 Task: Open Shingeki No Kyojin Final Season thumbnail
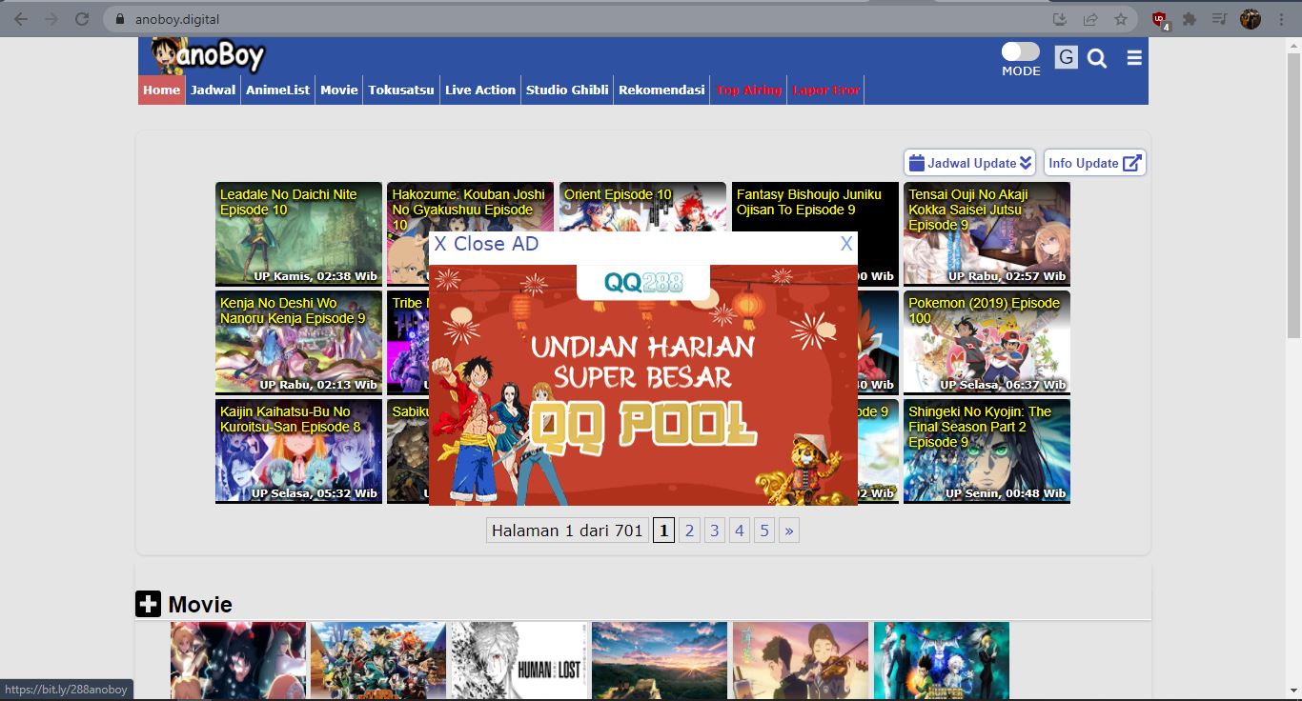(987, 451)
